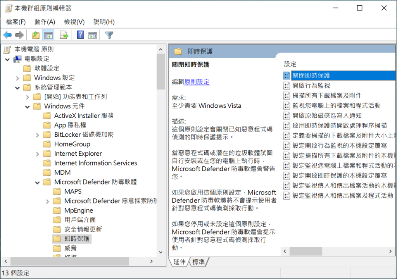Click the show/hide action pane icon

[93, 35]
